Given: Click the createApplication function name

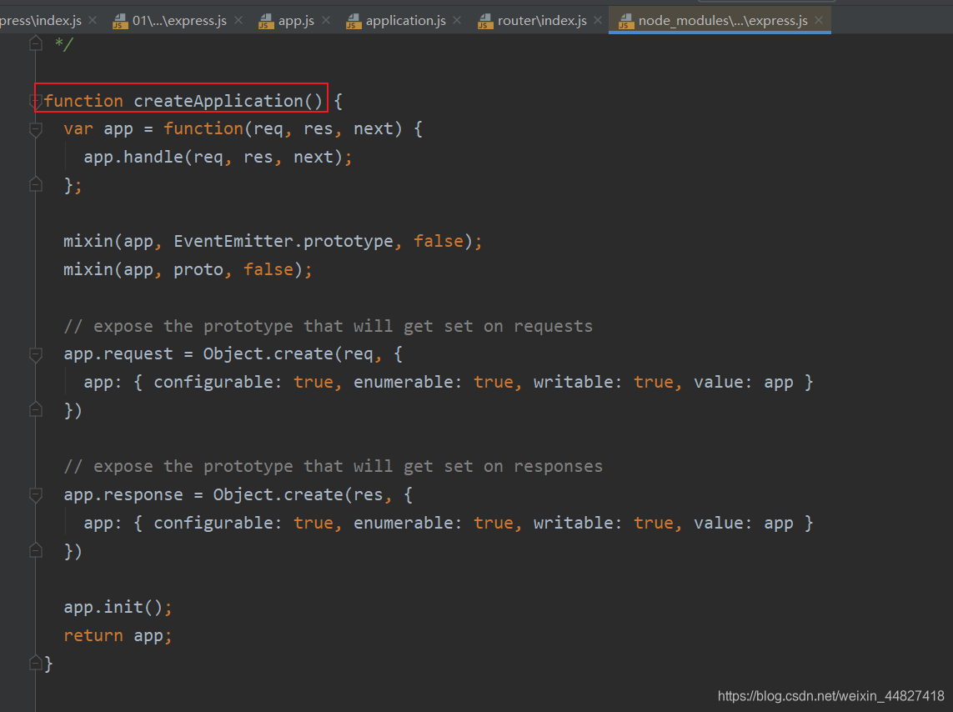Looking at the screenshot, I should pos(218,101).
